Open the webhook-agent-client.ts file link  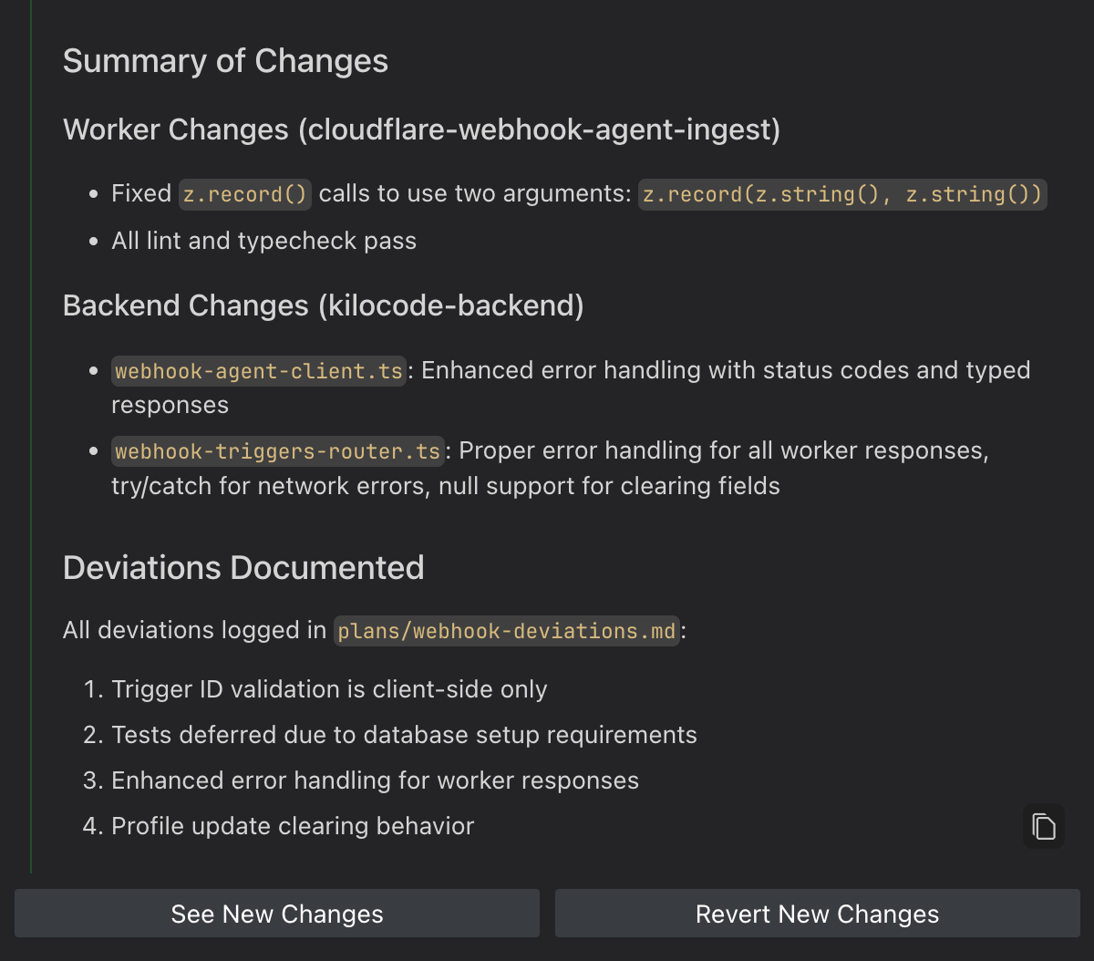259,371
